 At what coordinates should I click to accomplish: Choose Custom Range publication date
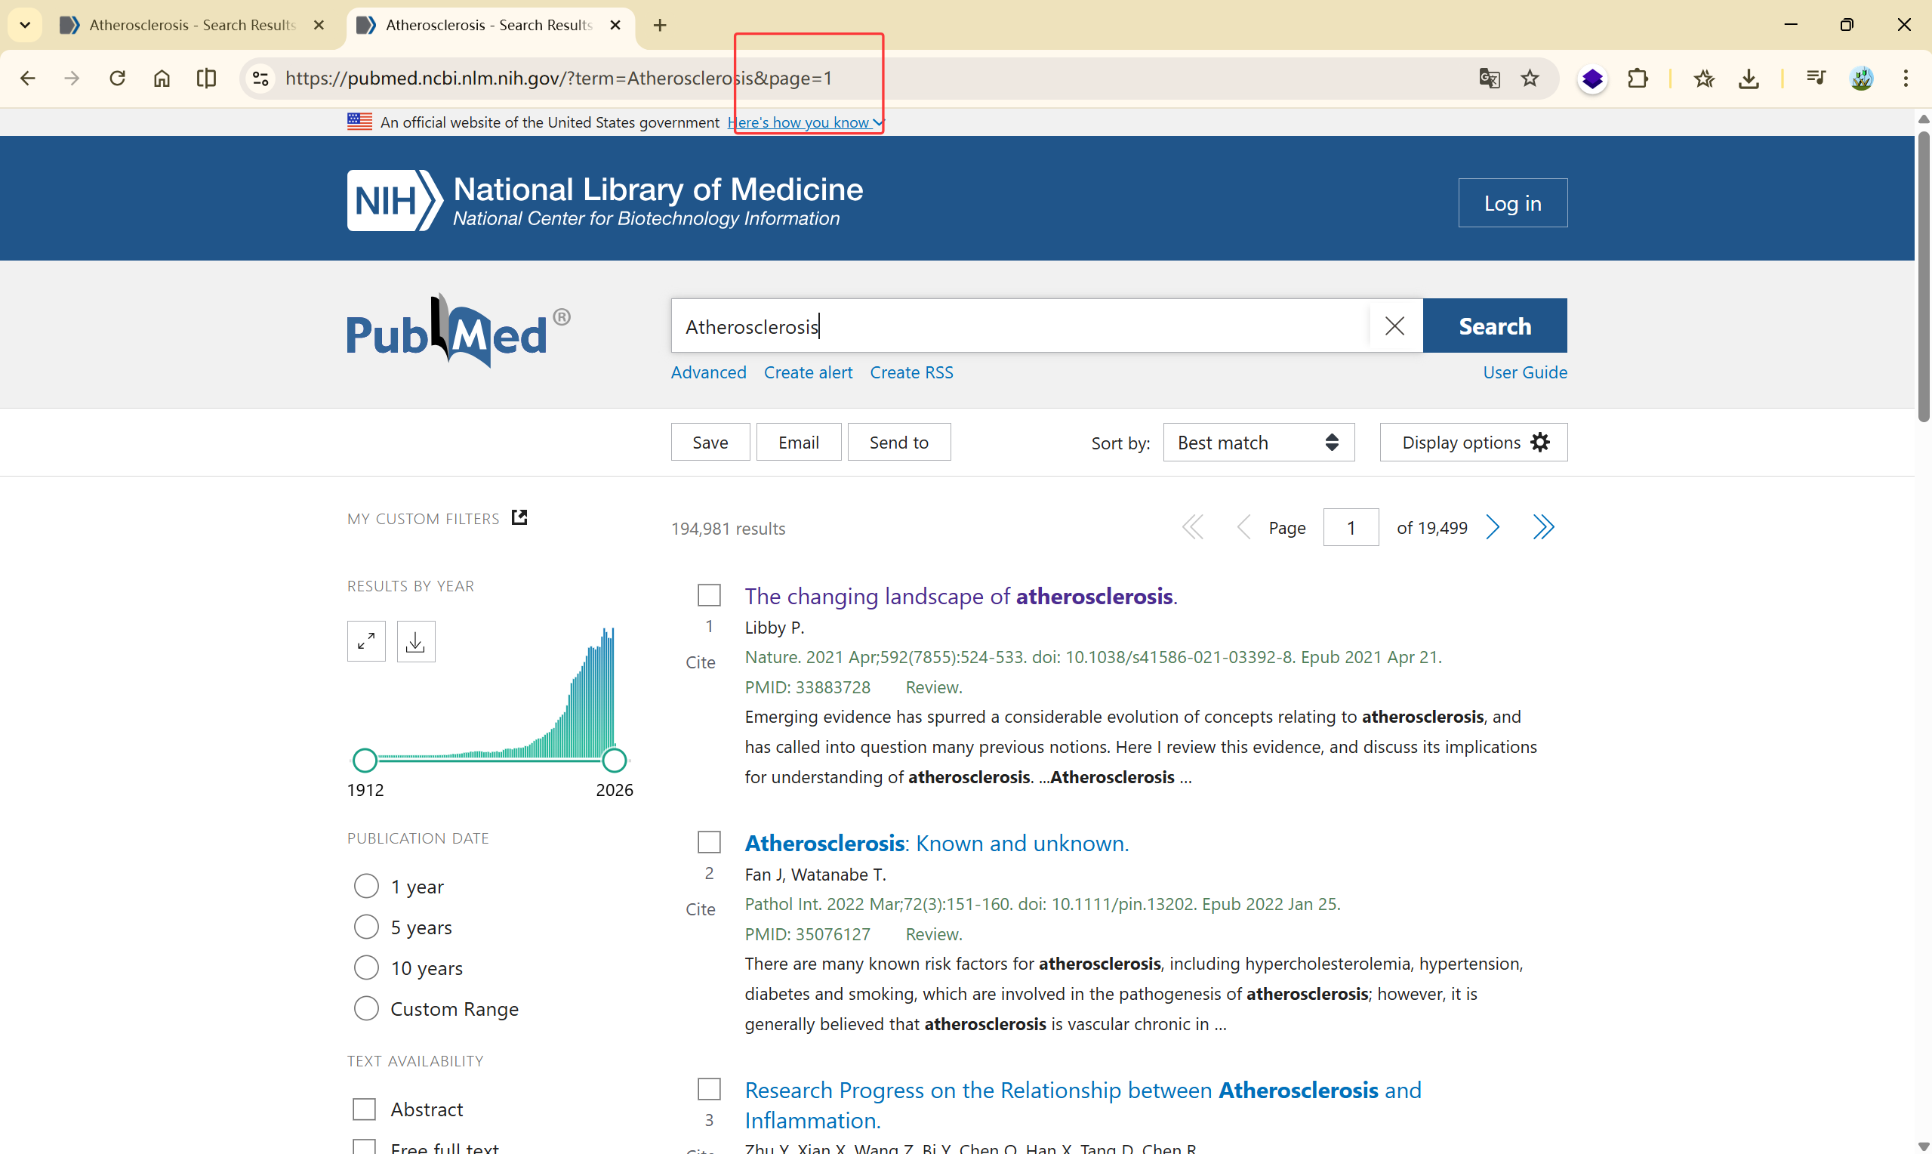(x=366, y=1008)
